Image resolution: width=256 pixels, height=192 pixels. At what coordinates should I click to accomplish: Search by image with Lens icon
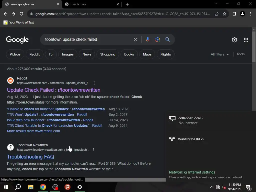click(x=158, y=39)
